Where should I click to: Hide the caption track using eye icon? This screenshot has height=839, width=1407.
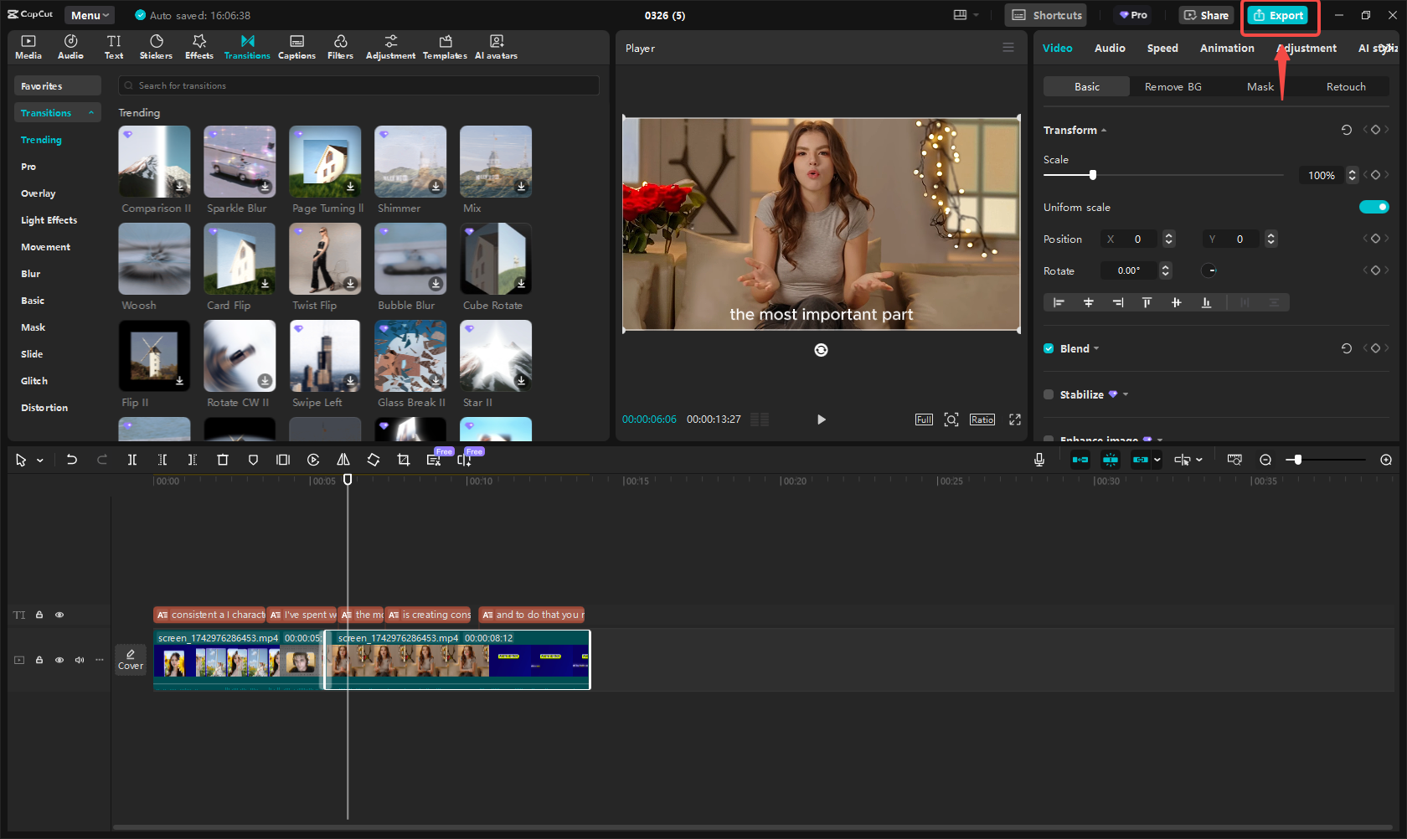(x=59, y=615)
